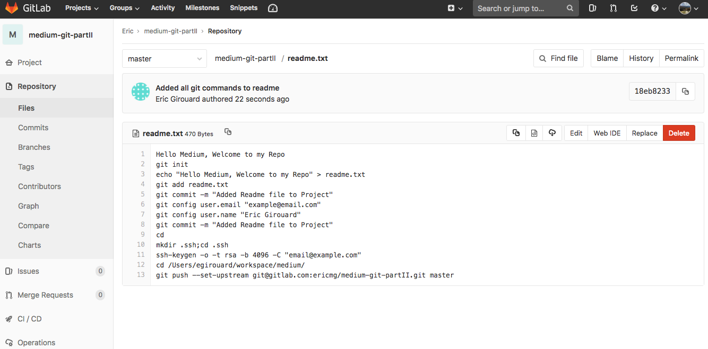This screenshot has height=349, width=708.
Task: Click the 'ssh-keygen' line of code
Action: [x=258, y=255]
